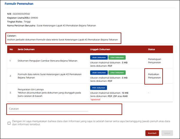
Task: Click the 'mohon perbaiki dokumen' note message
Action: pos(62,40)
